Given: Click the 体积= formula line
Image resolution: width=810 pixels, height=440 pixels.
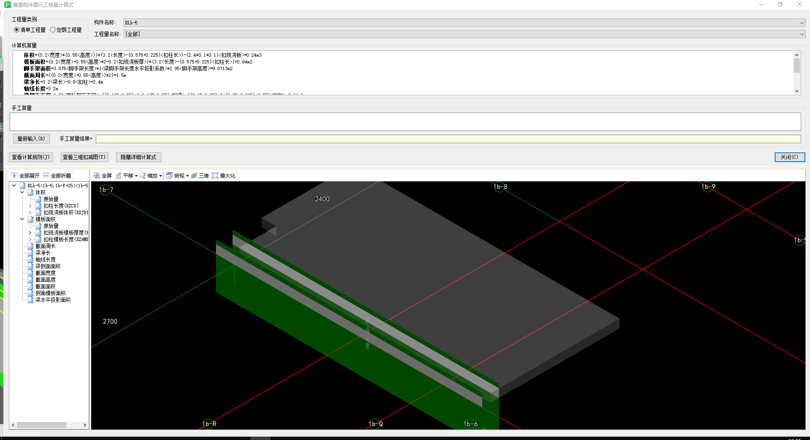Looking at the screenshot, I should click(143, 55).
